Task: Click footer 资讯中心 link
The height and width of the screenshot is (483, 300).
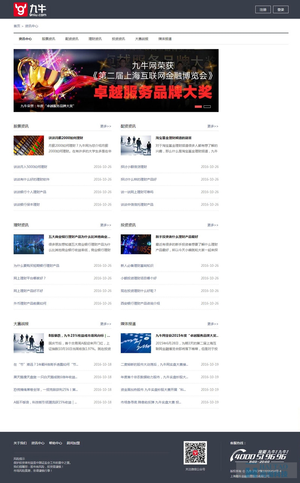Action: [38, 443]
